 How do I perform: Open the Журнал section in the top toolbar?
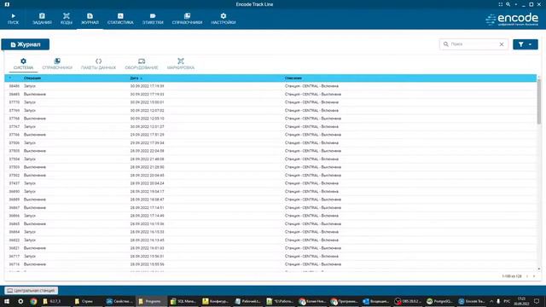click(90, 19)
